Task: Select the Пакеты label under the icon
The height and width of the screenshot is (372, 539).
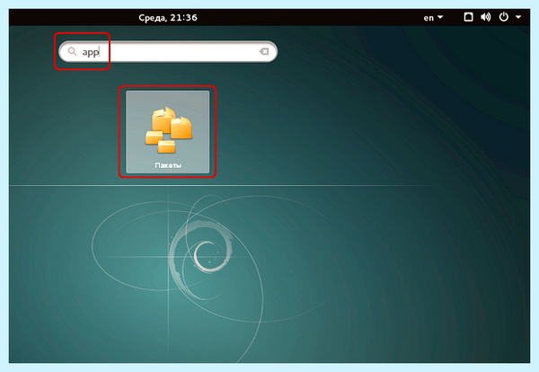Action: pos(168,165)
